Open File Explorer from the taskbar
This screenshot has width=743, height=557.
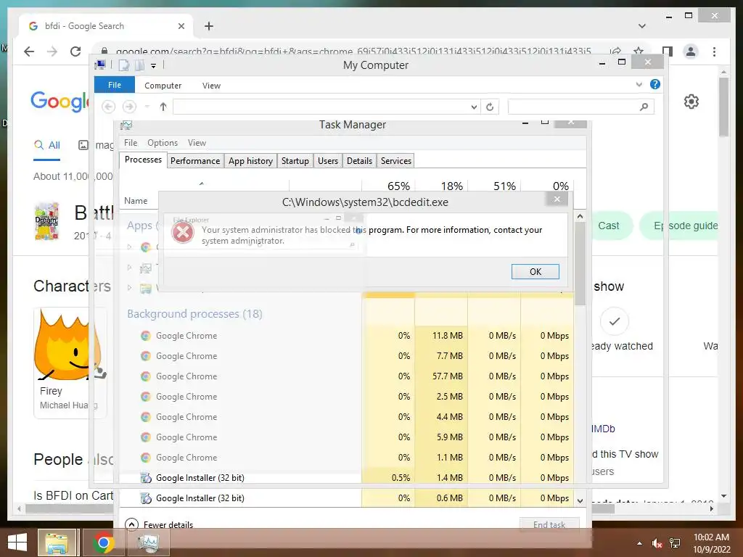[x=57, y=542]
